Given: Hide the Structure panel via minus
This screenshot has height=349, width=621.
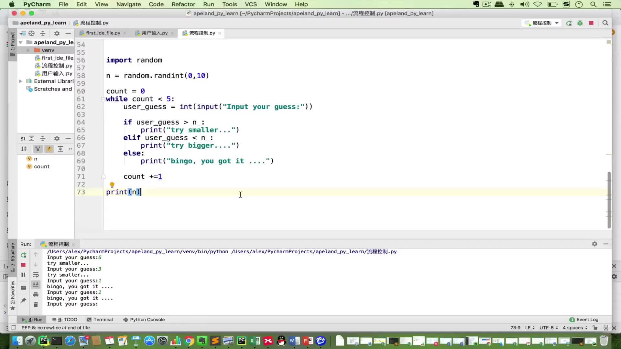Looking at the screenshot, I should pyautogui.click(x=68, y=138).
